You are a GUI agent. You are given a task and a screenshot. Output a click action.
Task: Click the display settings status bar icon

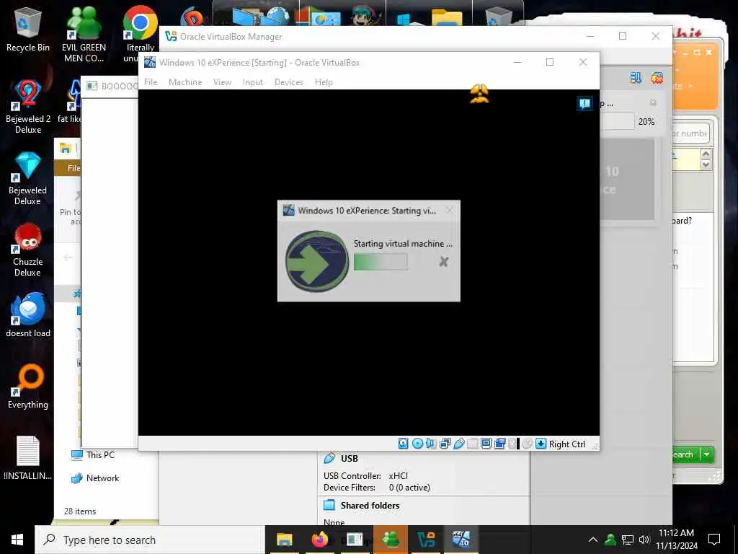pos(486,444)
